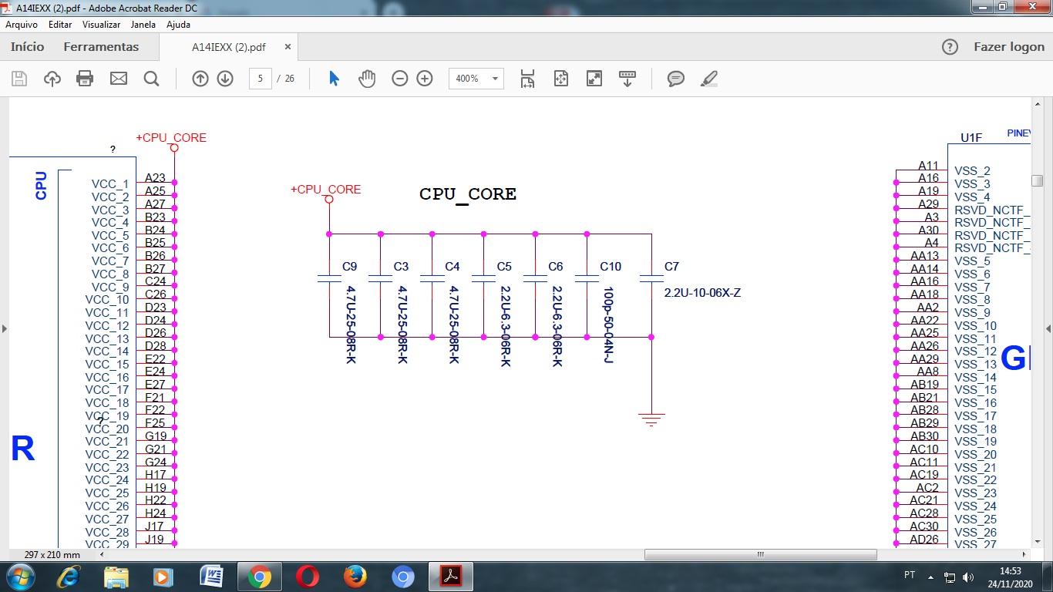Activate the selection arrow tool
1053x592 pixels.
(334, 79)
